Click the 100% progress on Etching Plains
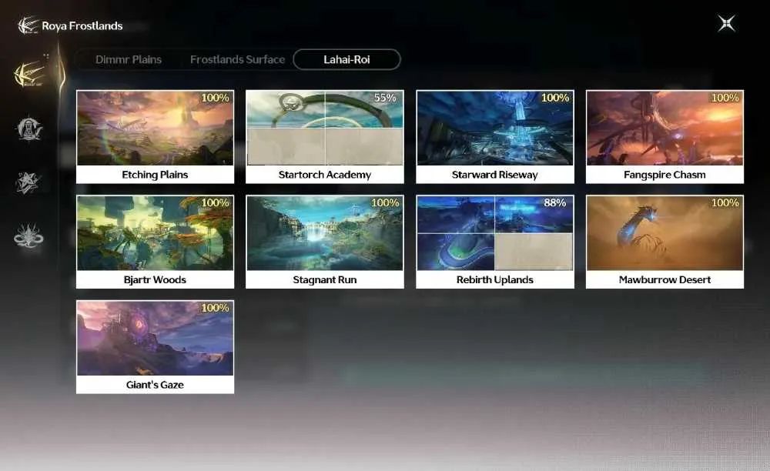770x471 pixels. click(x=215, y=98)
